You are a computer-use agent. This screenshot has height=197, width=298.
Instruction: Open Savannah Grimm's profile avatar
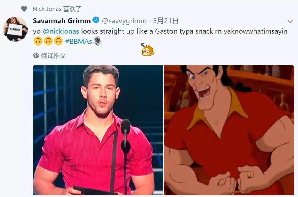pos(15,29)
